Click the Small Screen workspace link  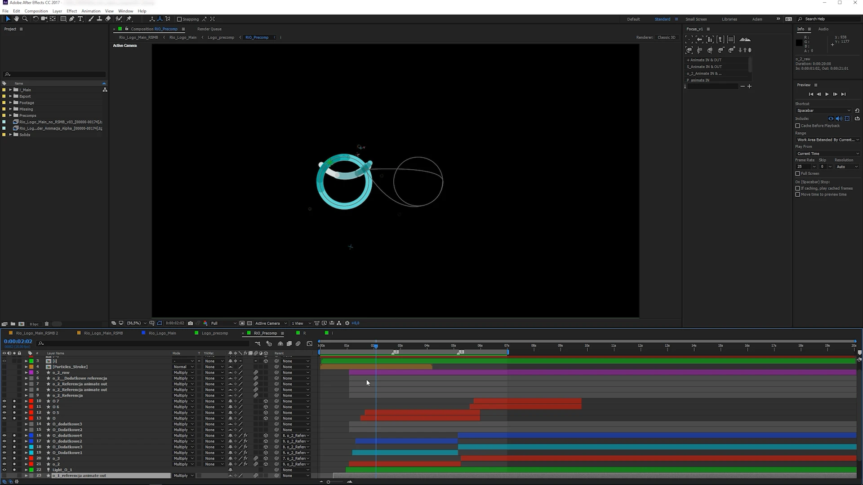pyautogui.click(x=696, y=19)
